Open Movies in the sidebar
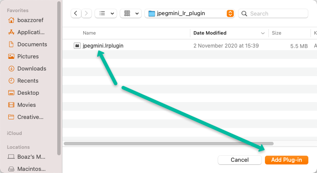The image size is (317, 173). pyautogui.click(x=26, y=105)
